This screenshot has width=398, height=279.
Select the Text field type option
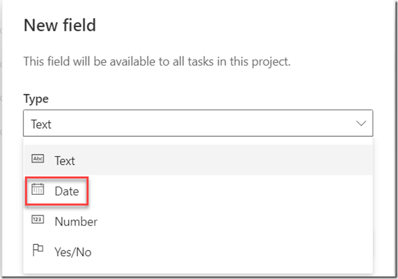(64, 160)
